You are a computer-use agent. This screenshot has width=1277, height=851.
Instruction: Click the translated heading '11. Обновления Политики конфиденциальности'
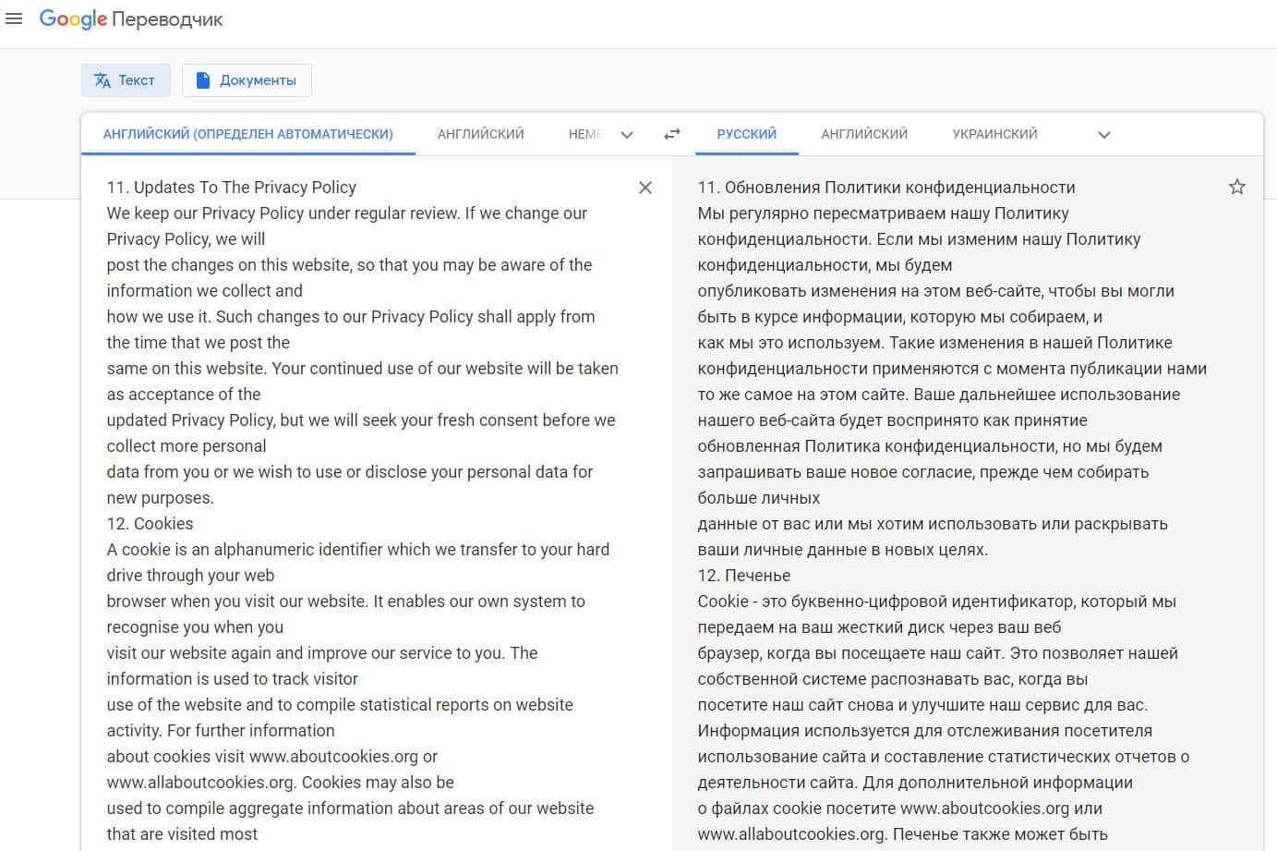click(x=886, y=188)
